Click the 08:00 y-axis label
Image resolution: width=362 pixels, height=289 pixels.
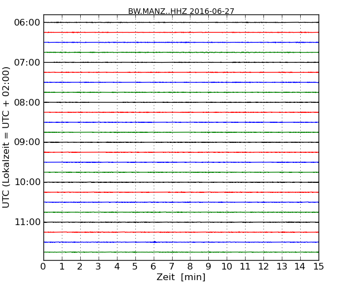[x=27, y=102]
